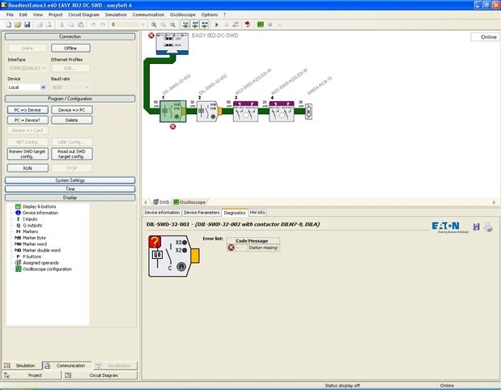Switch to the Simulation view button
The image size is (501, 390).
tap(21, 366)
